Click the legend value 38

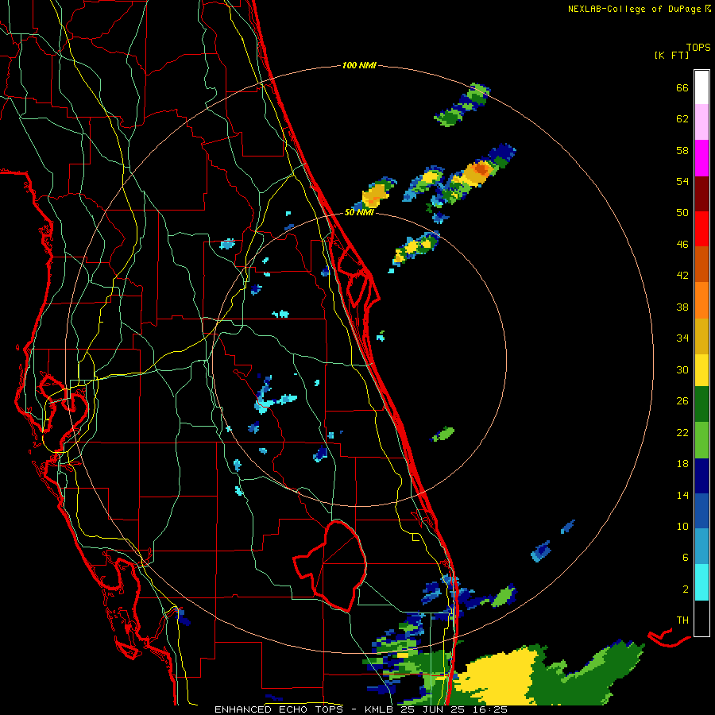(x=682, y=307)
